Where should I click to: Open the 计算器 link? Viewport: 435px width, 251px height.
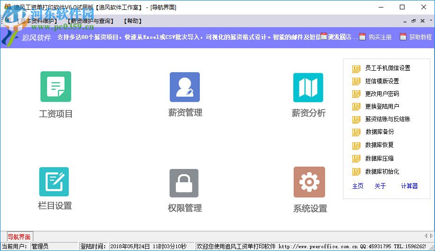pos(410,186)
